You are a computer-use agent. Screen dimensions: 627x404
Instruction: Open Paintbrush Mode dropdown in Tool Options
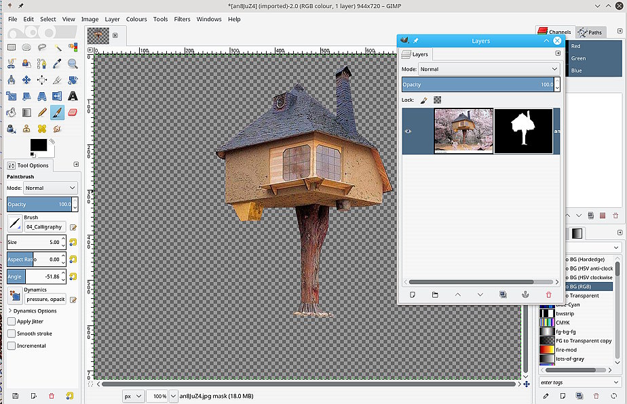click(50, 188)
